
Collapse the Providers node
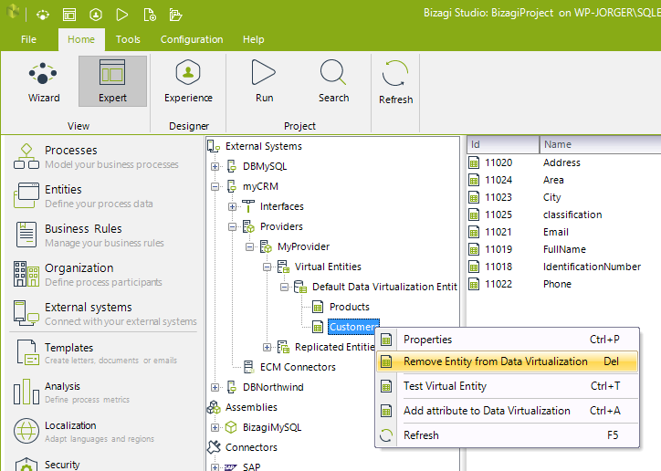232,226
